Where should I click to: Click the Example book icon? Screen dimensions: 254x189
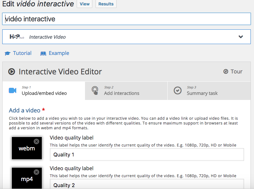pos(43,53)
